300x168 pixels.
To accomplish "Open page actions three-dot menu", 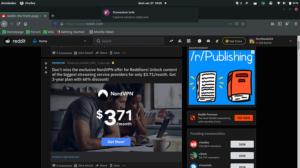I will (x=230, y=24).
